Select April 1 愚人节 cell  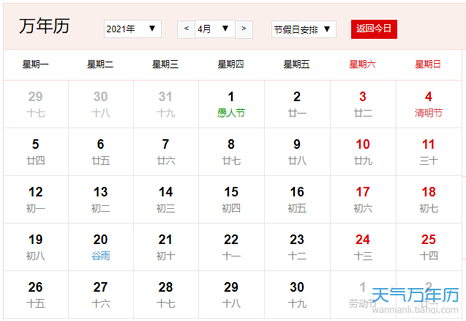[x=231, y=104]
